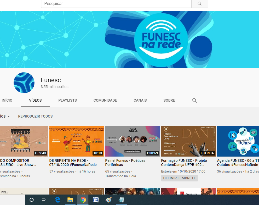Select the VÍDEOS tab
259x205 pixels.
pos(35,100)
